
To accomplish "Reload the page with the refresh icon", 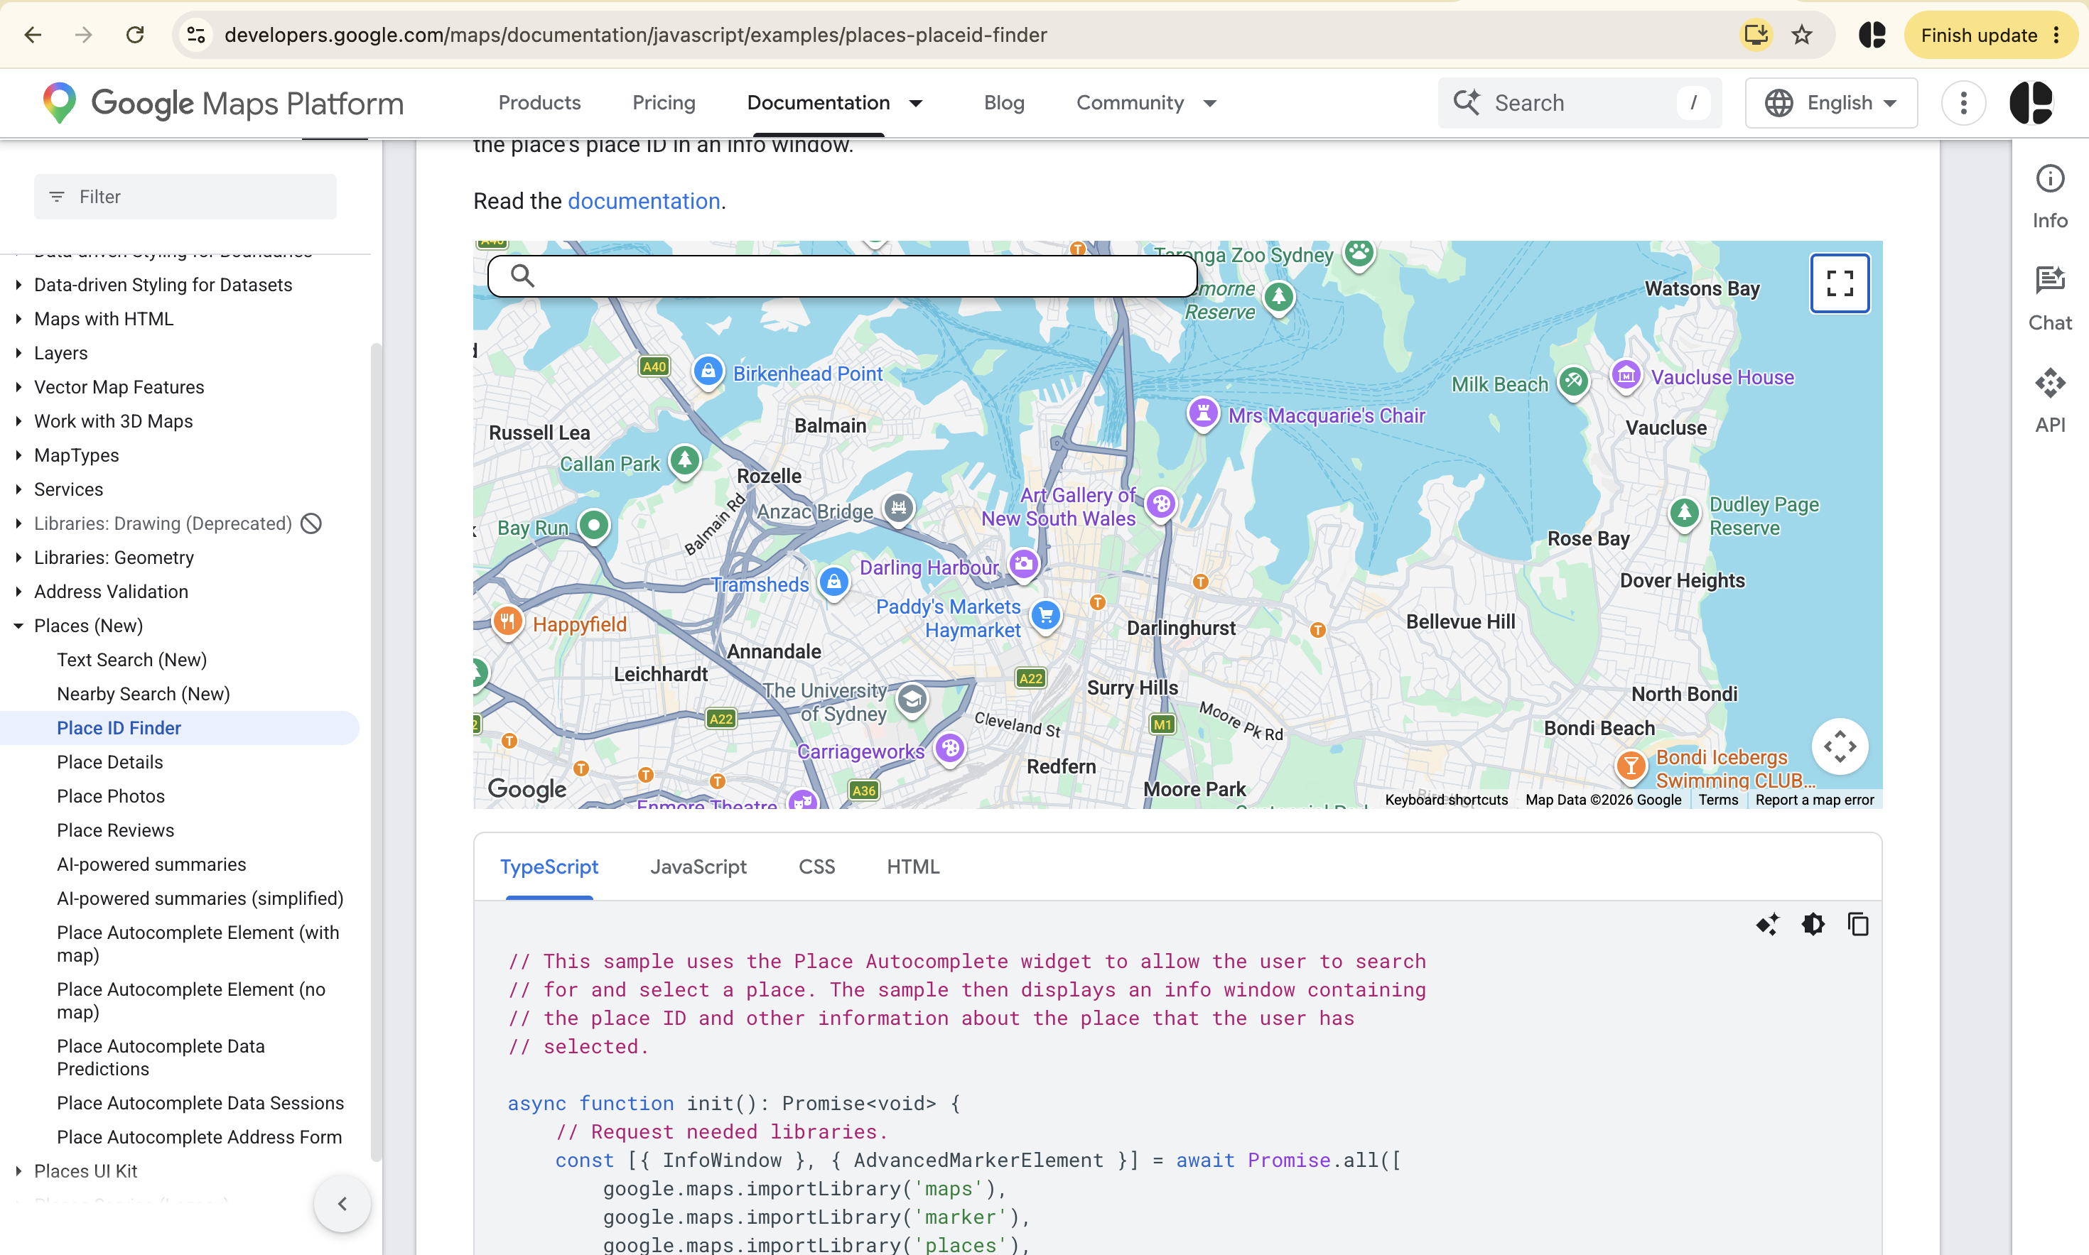I will (134, 35).
